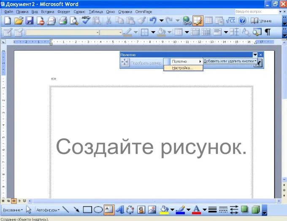The width and height of the screenshot is (287, 221).
Task: Select the Arrow drawing tool
Action: click(x=76, y=210)
